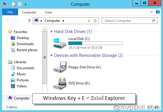Expand the ribbon with the chevron

152,12
